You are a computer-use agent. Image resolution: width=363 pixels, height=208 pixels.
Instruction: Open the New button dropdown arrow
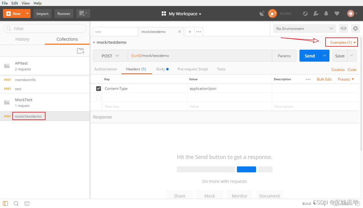coord(27,13)
